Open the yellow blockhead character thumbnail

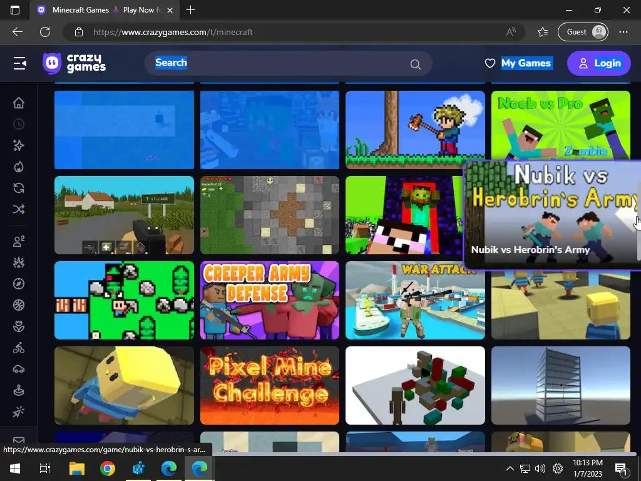coord(125,385)
